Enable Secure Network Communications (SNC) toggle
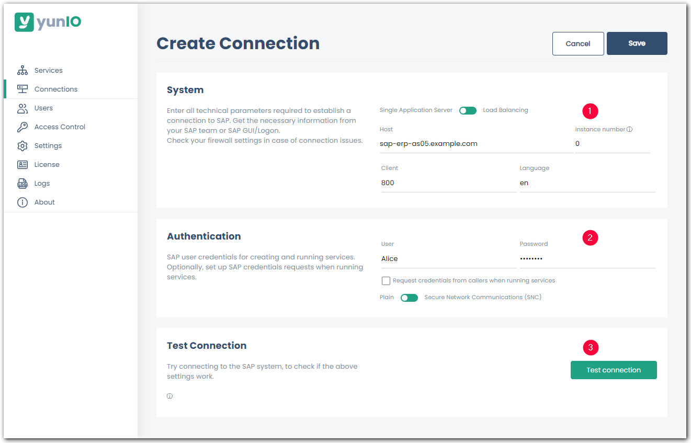The width and height of the screenshot is (691, 443). 409,297
